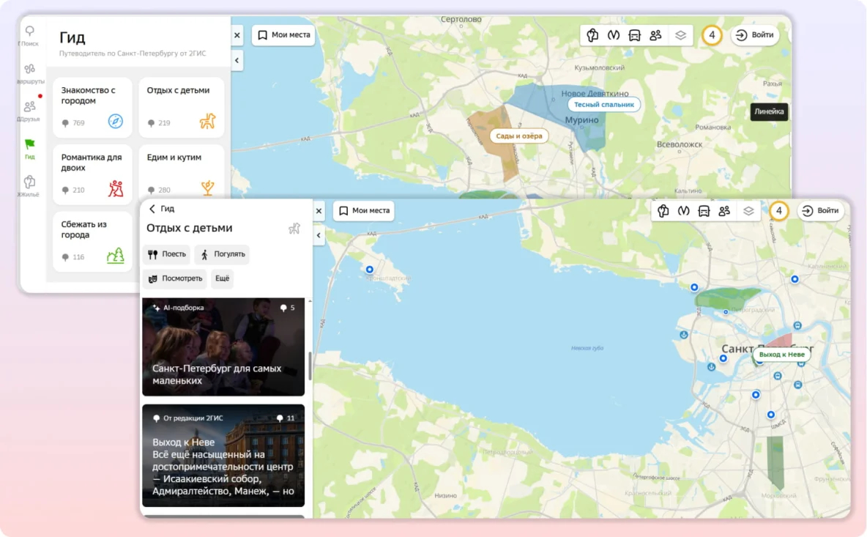Image resolution: width=867 pixels, height=537 pixels.
Task: Open map layers icon in front window toolbar
Action: [x=748, y=211]
